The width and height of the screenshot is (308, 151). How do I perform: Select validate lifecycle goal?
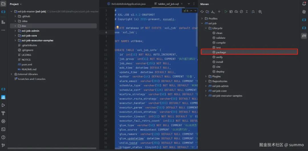coord(220,38)
